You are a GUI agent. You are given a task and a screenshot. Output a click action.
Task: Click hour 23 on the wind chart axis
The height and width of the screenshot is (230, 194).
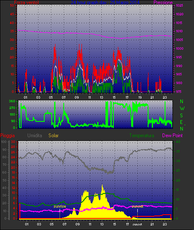(x=165, y=97)
